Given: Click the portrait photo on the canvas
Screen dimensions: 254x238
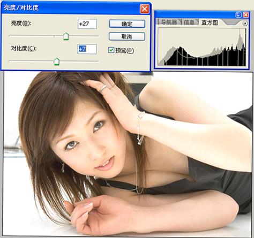Looking at the screenshot, I should (x=128, y=154).
